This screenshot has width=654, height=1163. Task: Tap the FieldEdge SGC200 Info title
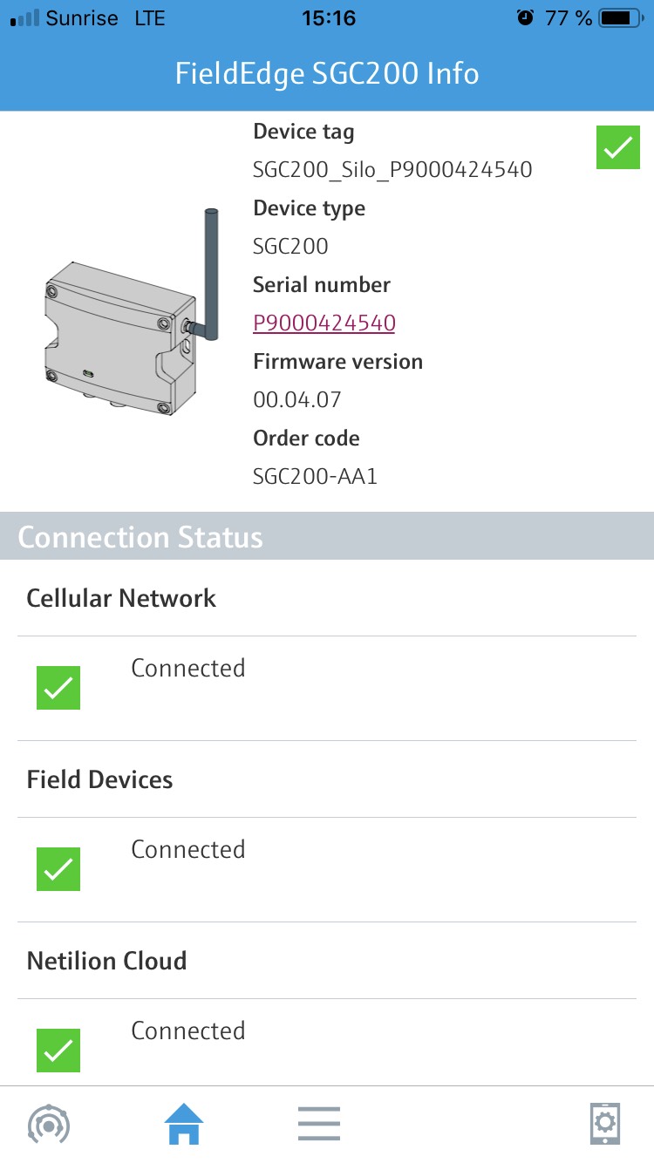coord(327,72)
